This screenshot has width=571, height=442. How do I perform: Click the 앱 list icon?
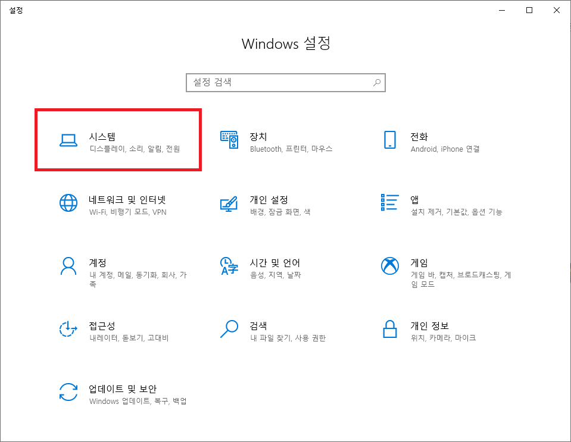(389, 202)
